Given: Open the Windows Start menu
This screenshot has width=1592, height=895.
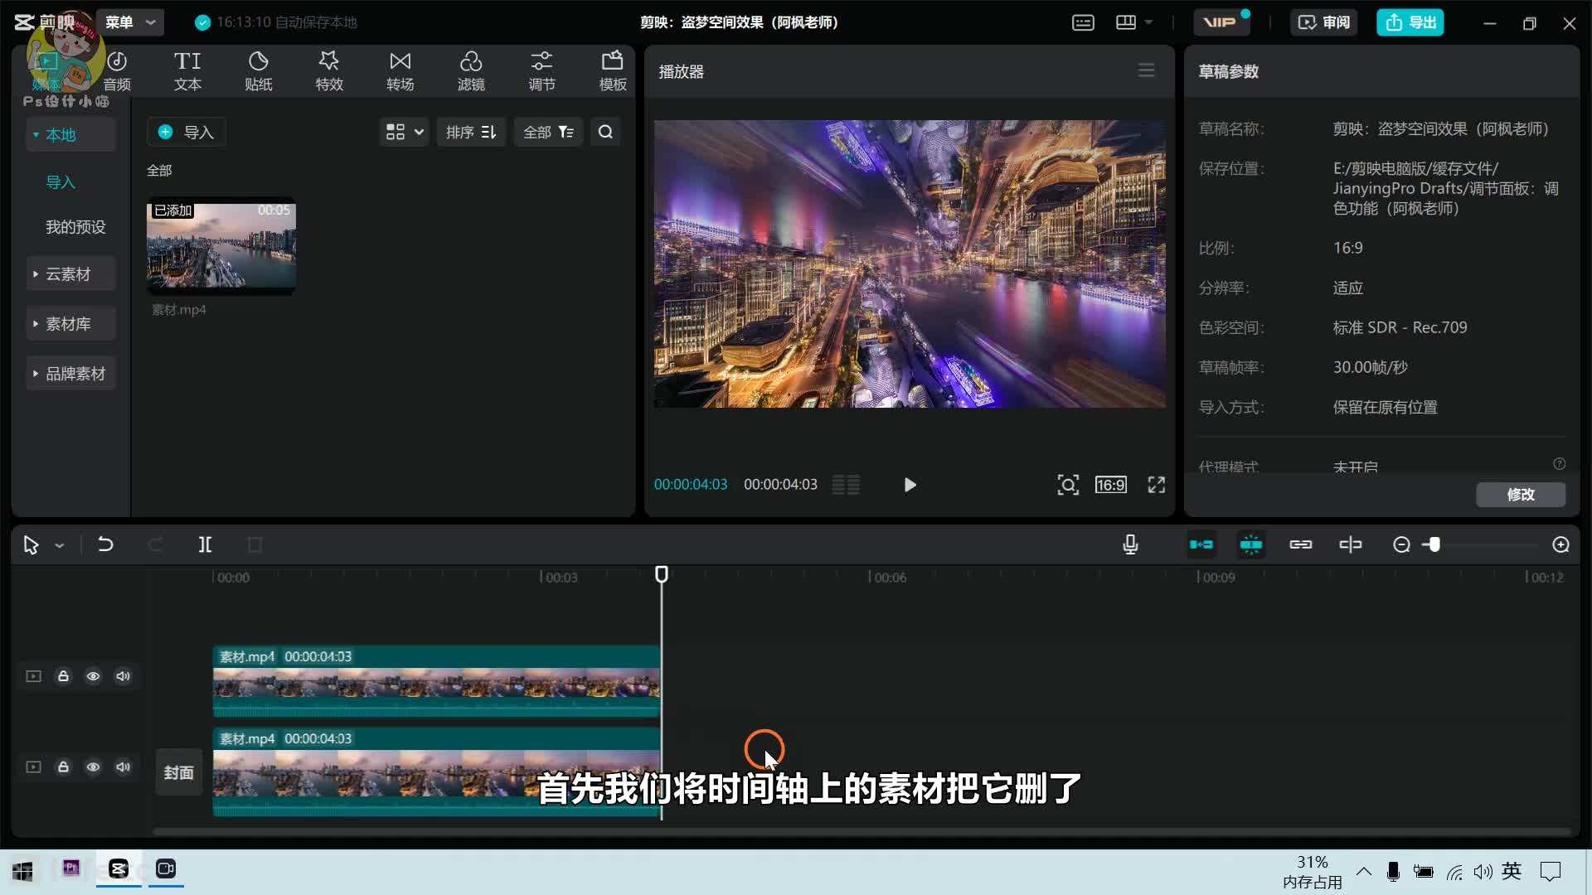Looking at the screenshot, I should click(22, 870).
